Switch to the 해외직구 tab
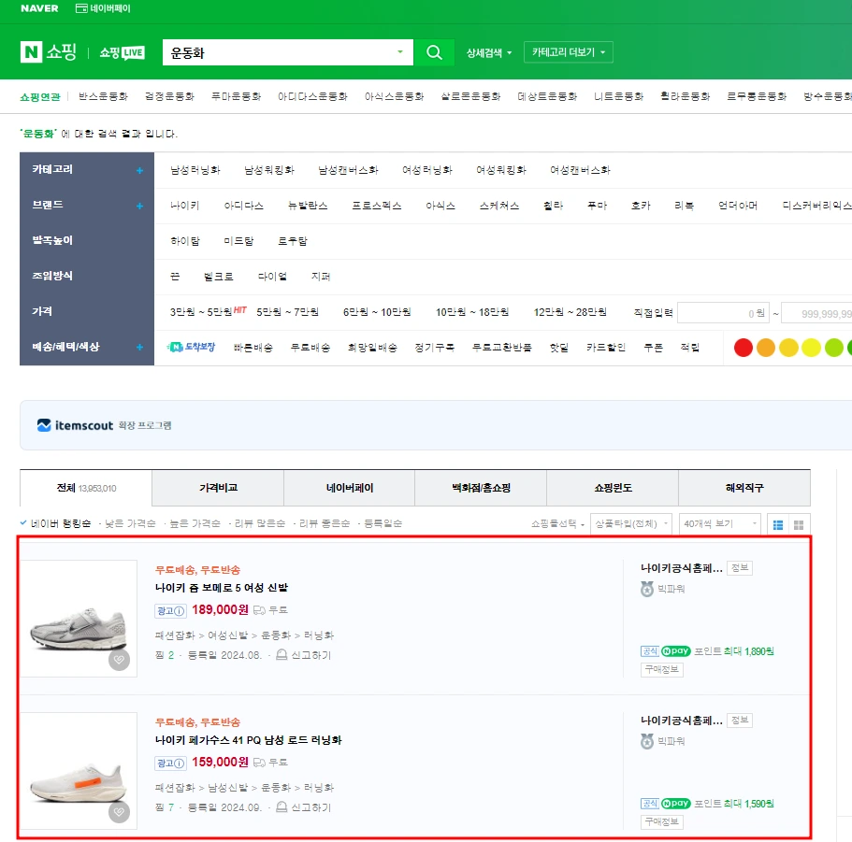This screenshot has height=842, width=852. [x=744, y=488]
